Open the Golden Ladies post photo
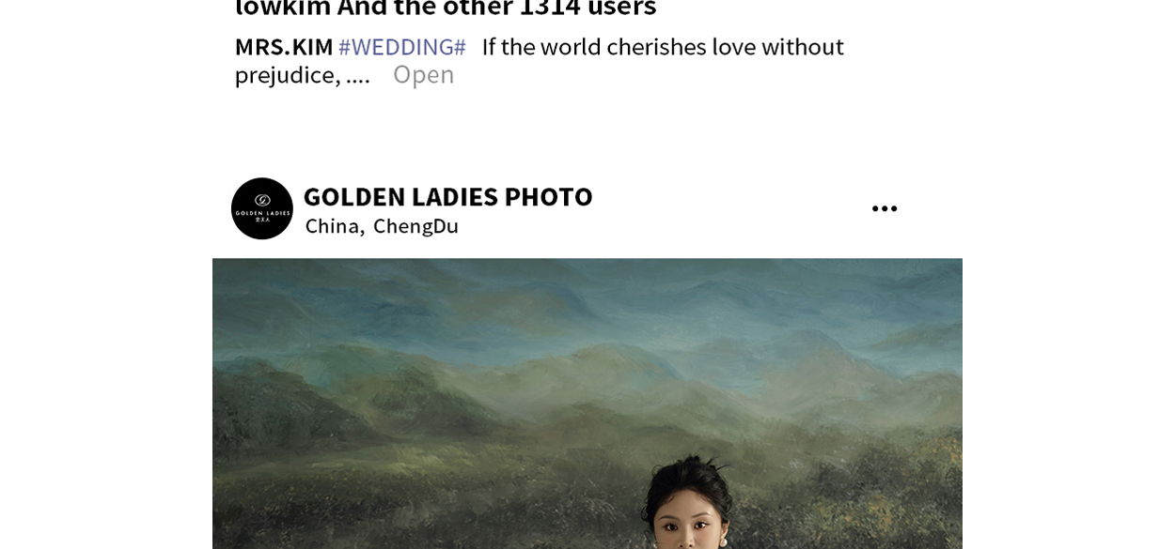This screenshot has width=1175, height=549. [587, 404]
